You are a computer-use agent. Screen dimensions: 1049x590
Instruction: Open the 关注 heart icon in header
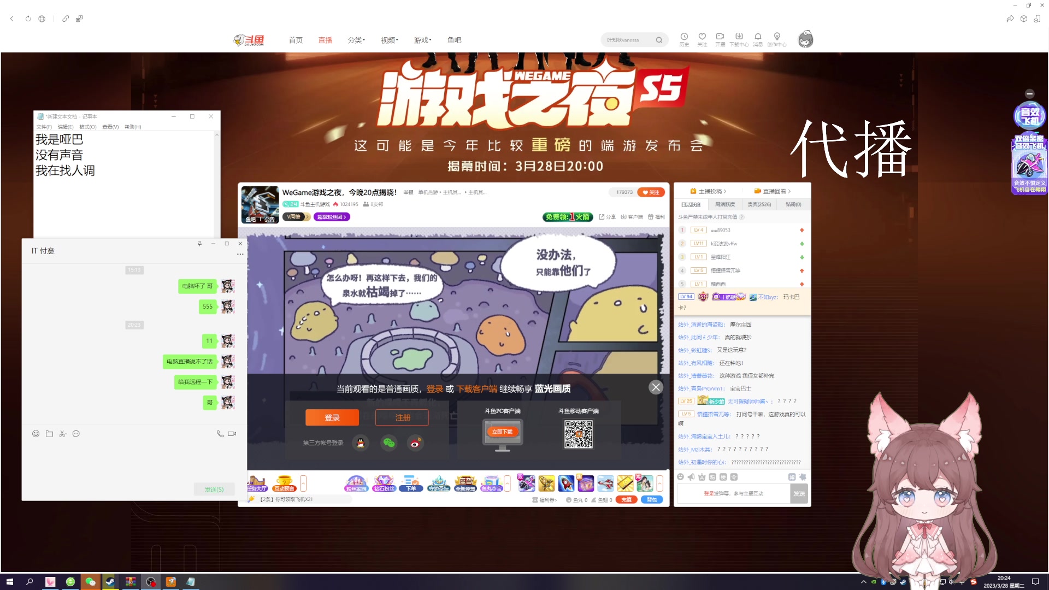pos(702,39)
